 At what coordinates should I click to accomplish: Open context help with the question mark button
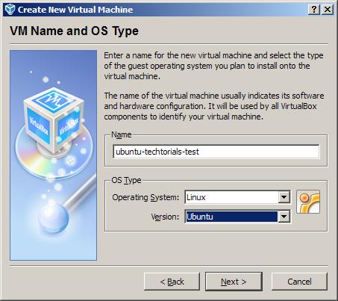314,10
